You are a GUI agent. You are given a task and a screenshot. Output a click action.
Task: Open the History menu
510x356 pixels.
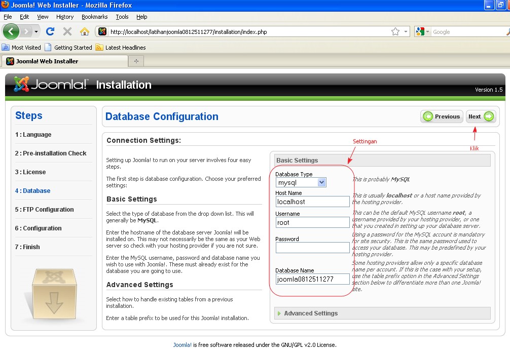pos(65,17)
